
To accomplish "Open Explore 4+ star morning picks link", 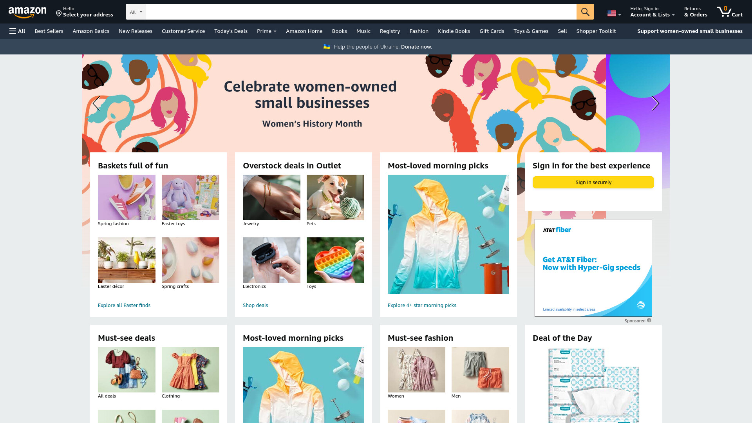I will [x=422, y=305].
